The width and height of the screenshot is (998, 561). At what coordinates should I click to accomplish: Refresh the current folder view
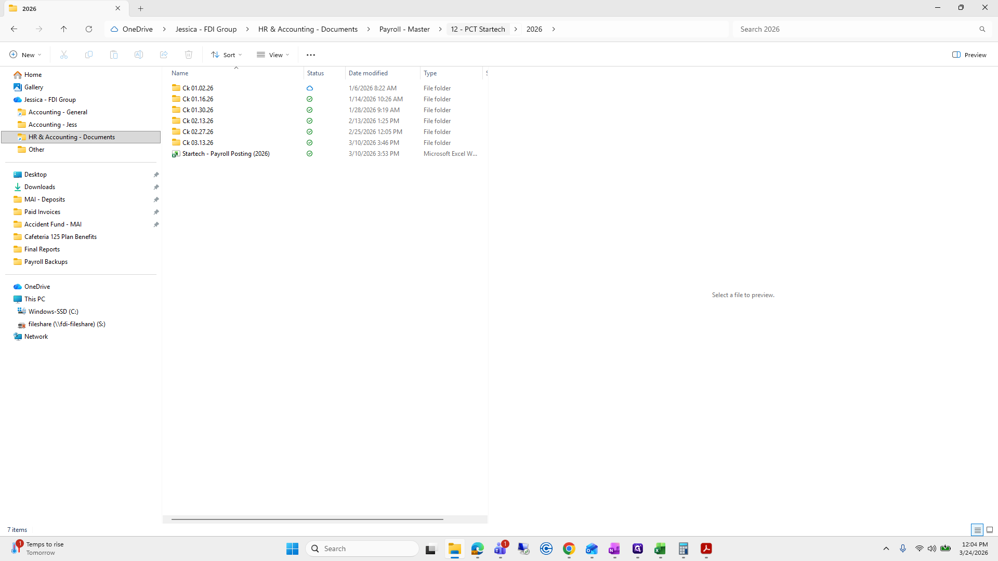(88, 29)
